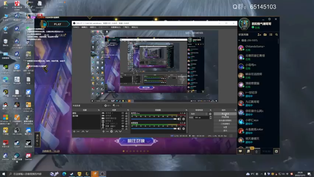Open the bug report icon in League's bottom corner
The height and width of the screenshot is (177, 314).
(x=276, y=151)
